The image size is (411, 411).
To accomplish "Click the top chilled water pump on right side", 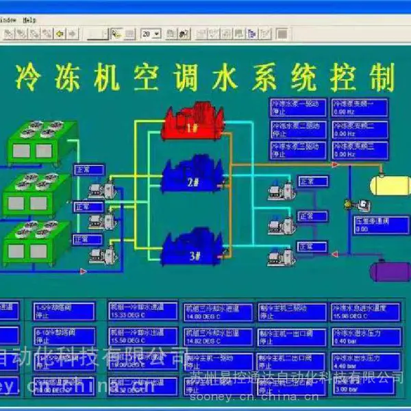I will pos(282,191).
